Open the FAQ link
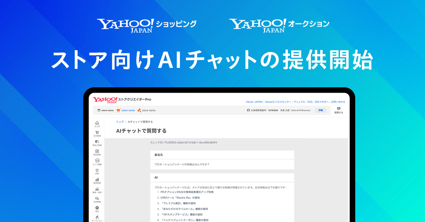This screenshot has width=425, height=222. [310, 102]
